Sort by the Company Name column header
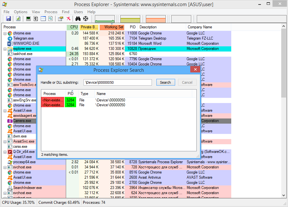Image resolution: width=288 pixels, height=207 pixels. click(208, 27)
